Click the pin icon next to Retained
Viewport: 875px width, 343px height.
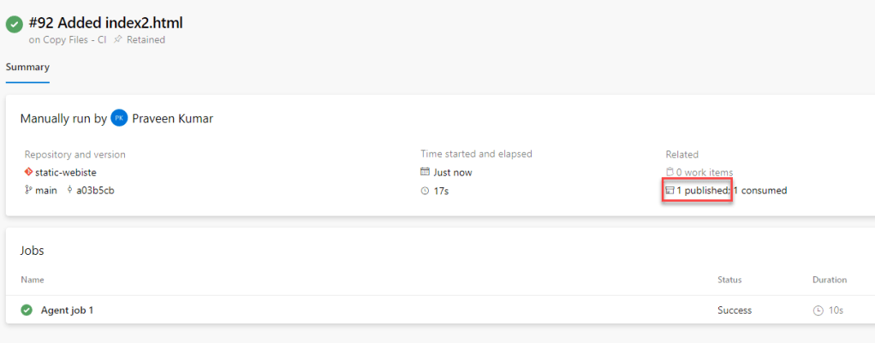(118, 40)
